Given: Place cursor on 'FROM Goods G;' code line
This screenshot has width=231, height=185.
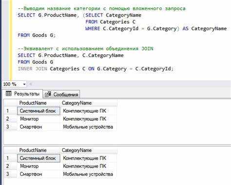Looking at the screenshot, I should coord(37,35).
